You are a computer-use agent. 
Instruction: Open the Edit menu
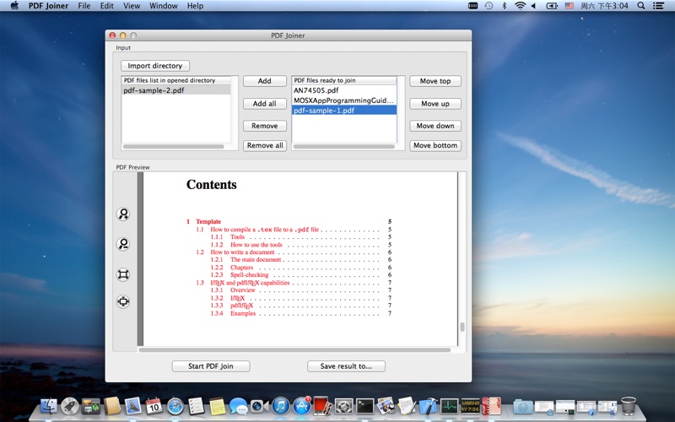coord(107,6)
